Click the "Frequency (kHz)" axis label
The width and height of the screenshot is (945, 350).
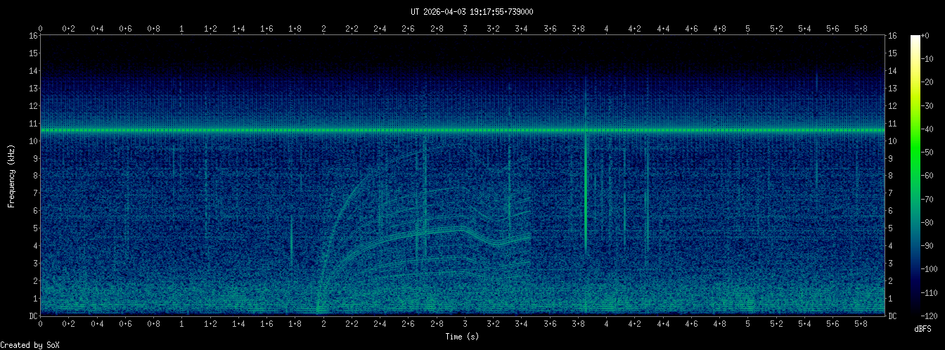tap(12, 176)
